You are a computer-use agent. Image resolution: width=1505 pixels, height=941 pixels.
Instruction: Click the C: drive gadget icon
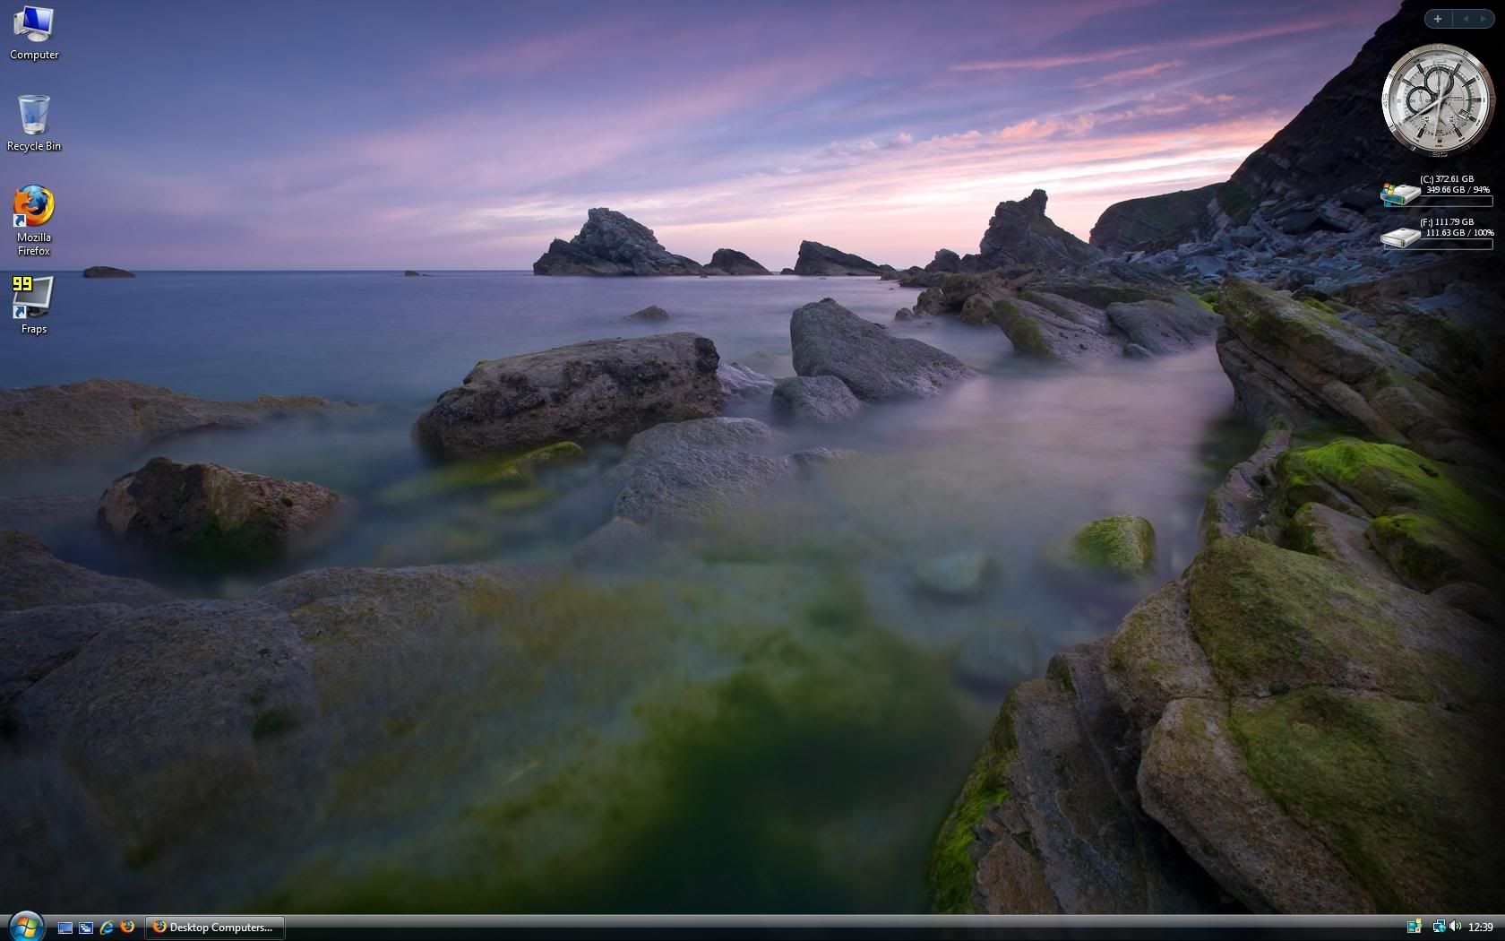1399,194
